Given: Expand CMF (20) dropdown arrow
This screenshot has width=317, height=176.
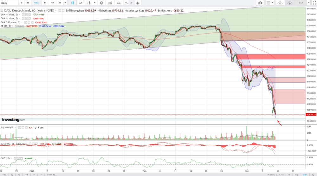Looking at the screenshot, I should pos(11,158).
